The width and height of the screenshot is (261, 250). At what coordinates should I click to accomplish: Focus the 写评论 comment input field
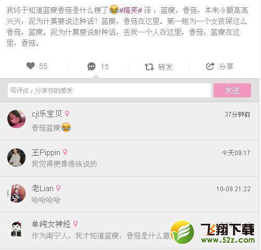pyautogui.click(x=109, y=91)
